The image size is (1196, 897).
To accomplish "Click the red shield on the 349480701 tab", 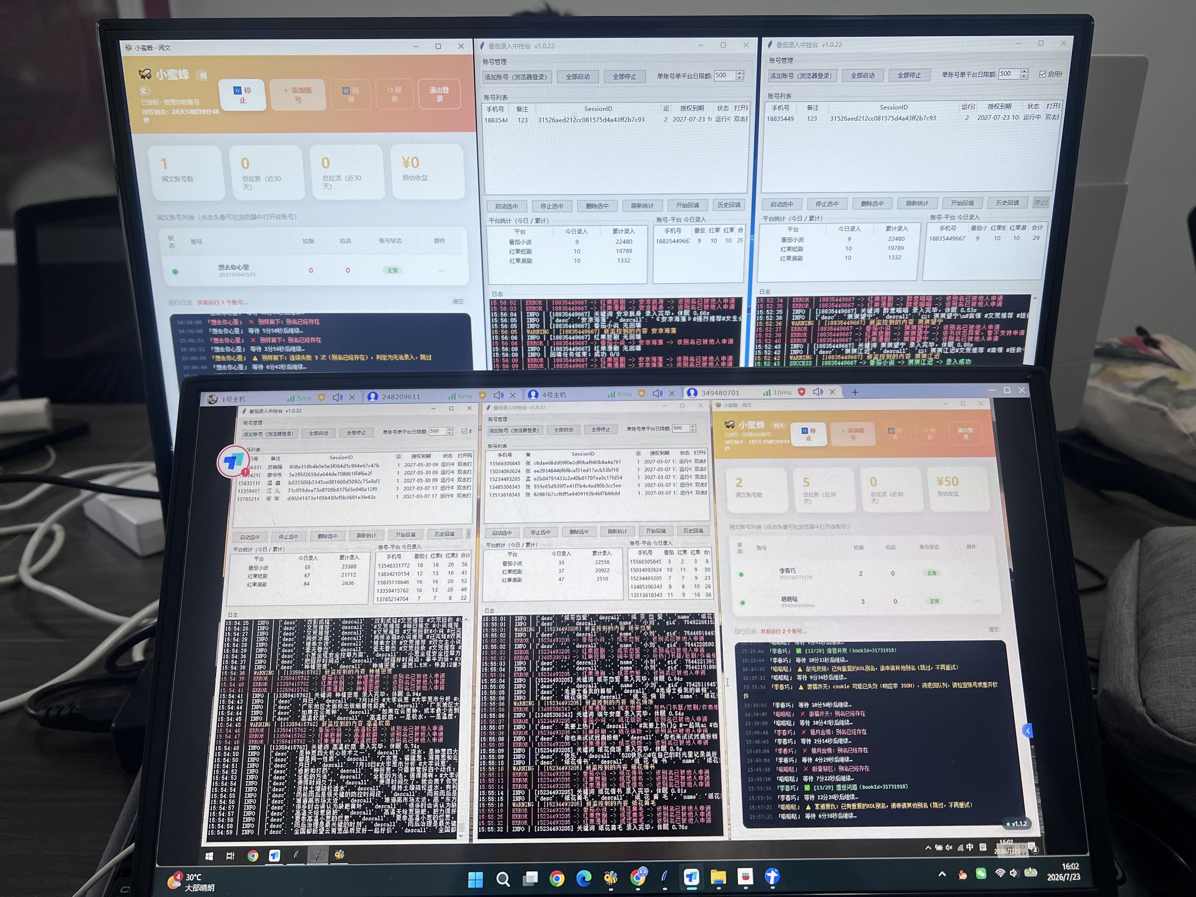I will (802, 392).
